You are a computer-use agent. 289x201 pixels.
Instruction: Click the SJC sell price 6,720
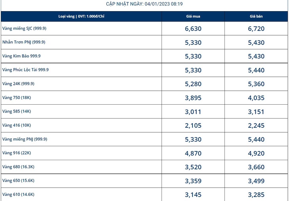256,29
